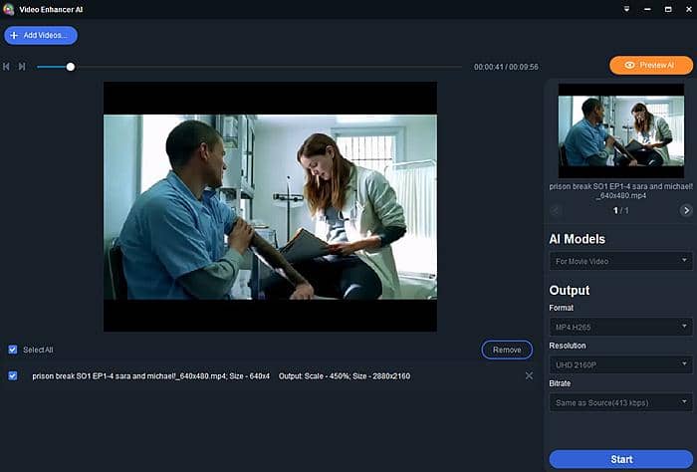This screenshot has height=472, width=697.
Task: Click the Bitrate label
Action: (560, 383)
